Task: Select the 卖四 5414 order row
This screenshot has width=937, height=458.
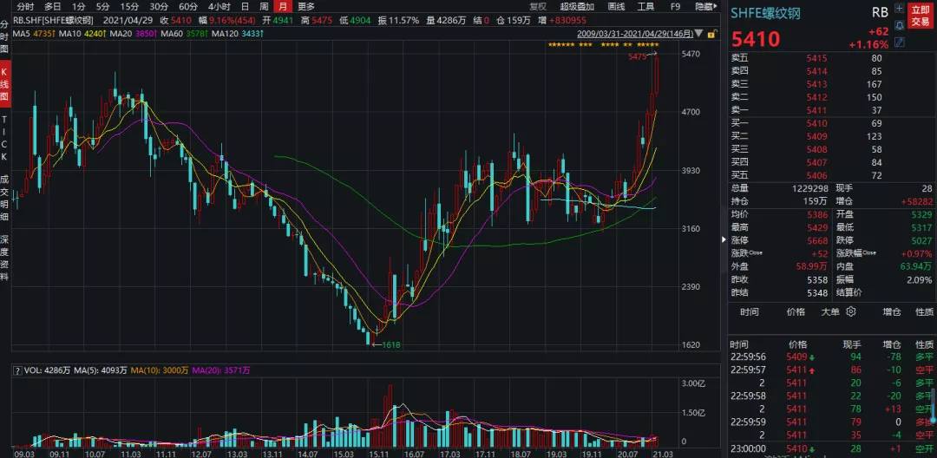Action: point(807,71)
